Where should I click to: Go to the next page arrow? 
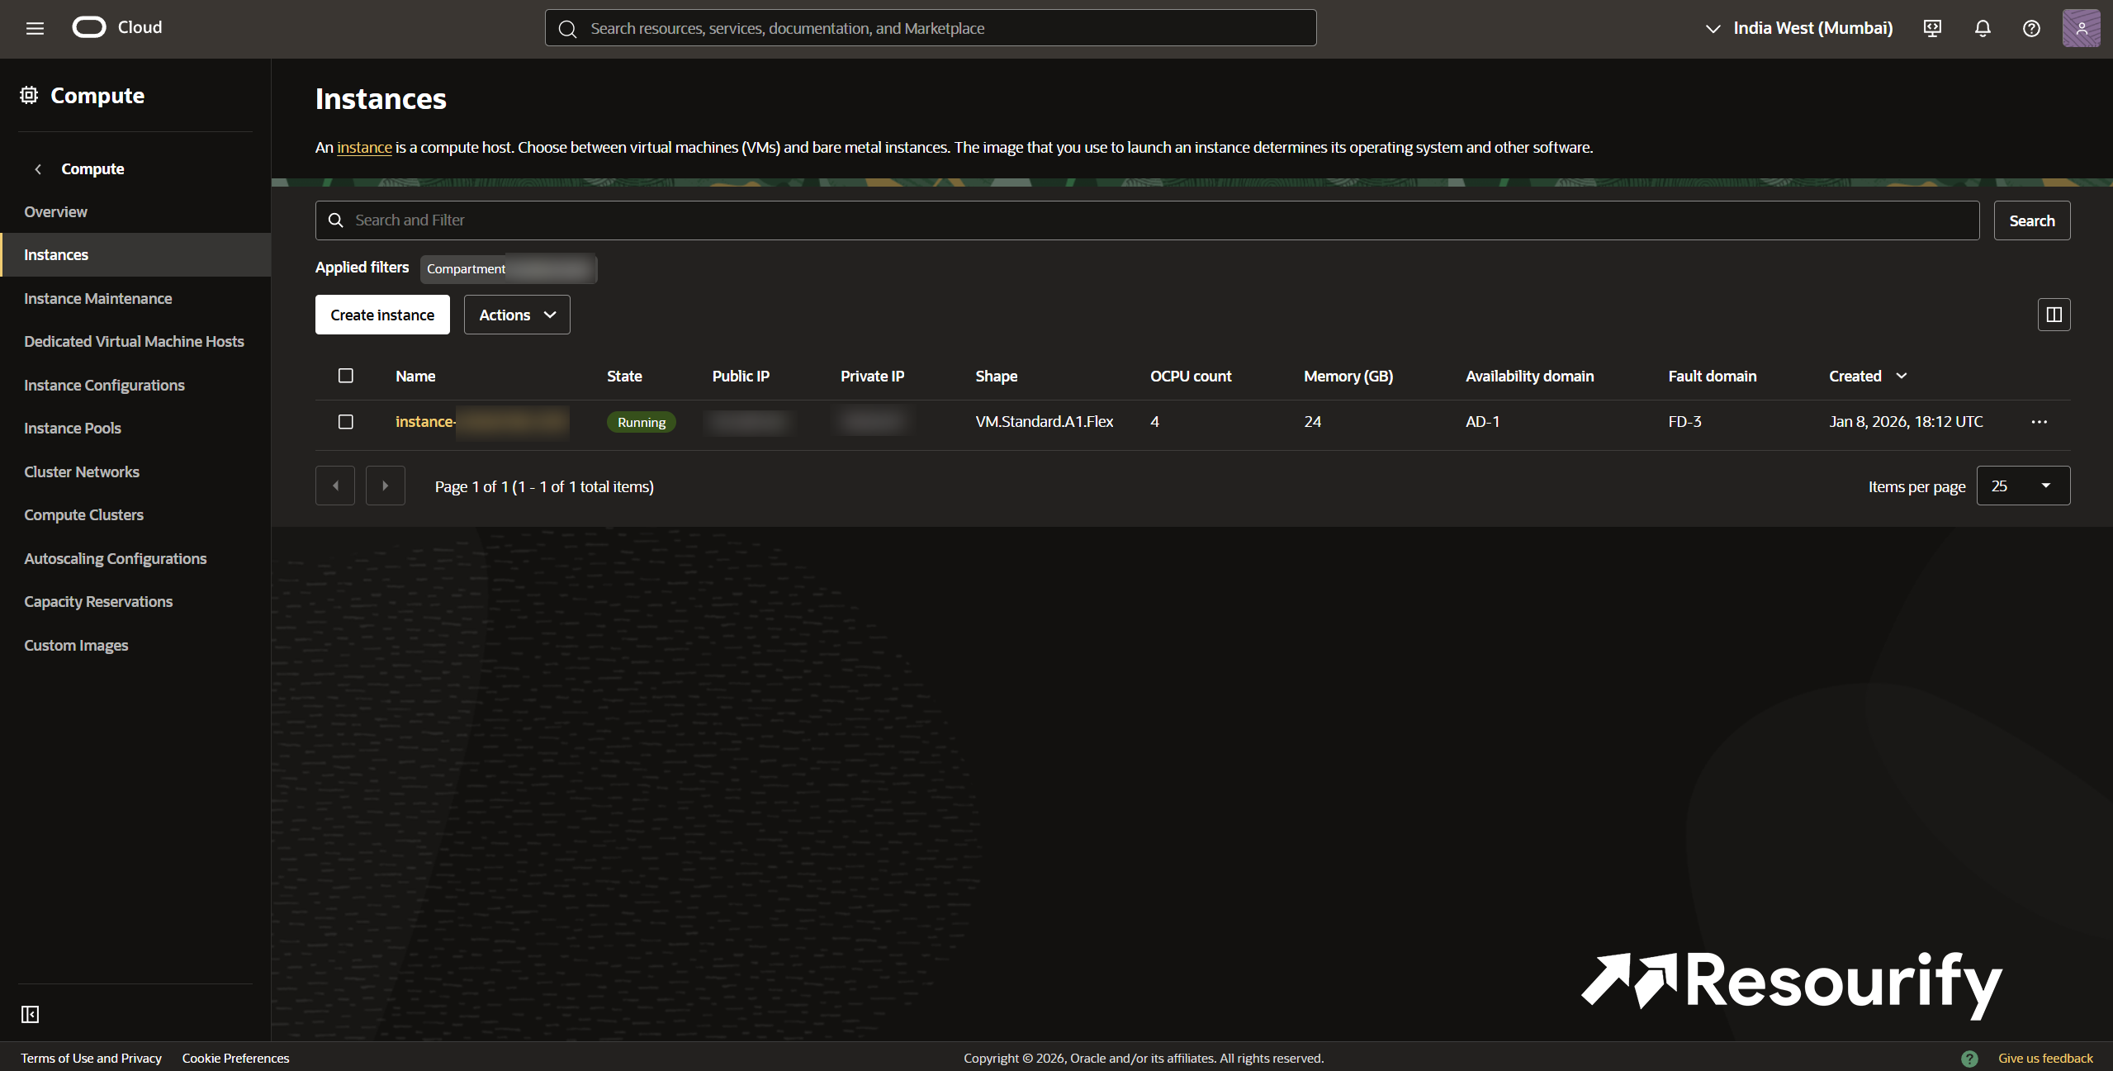point(386,486)
